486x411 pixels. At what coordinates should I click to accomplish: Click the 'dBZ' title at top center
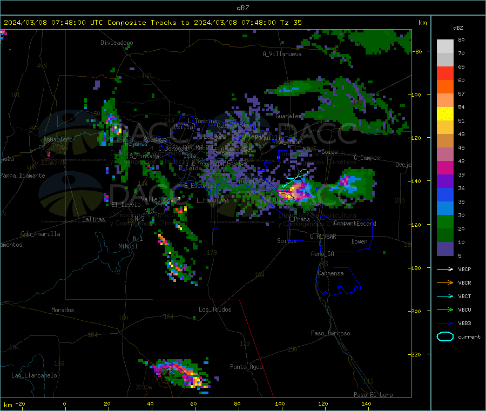242,8
